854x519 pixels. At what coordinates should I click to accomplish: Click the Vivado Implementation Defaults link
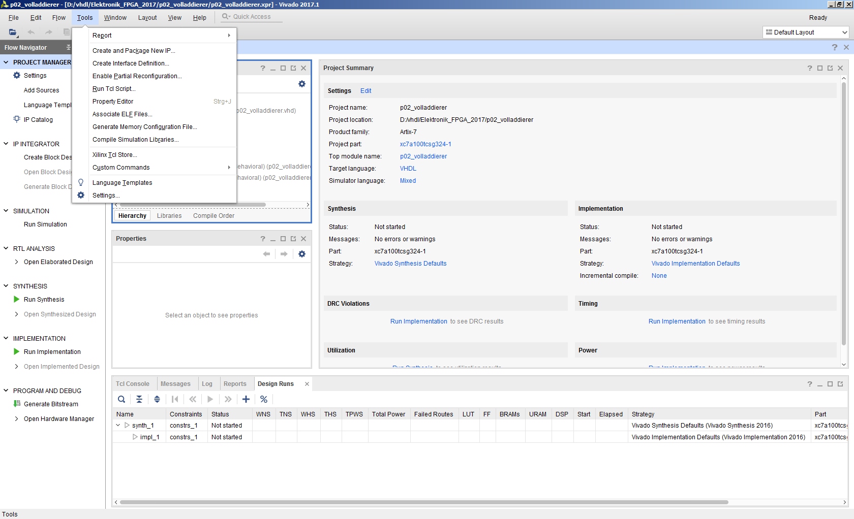(696, 264)
